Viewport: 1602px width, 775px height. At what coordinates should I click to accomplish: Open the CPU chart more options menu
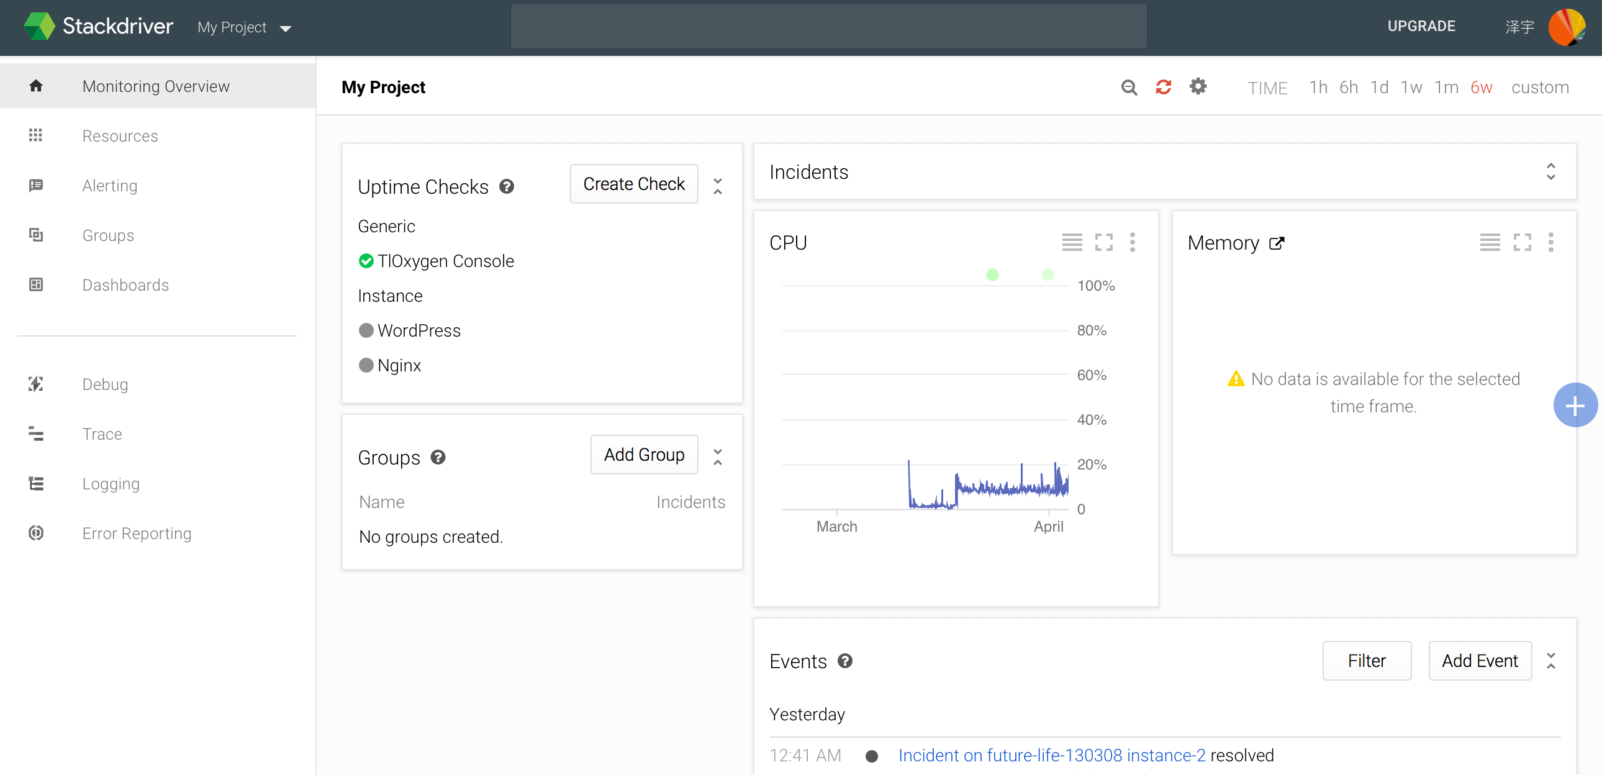[x=1133, y=242]
